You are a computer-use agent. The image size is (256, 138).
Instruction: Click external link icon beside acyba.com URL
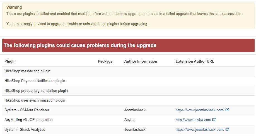tap(214, 120)
